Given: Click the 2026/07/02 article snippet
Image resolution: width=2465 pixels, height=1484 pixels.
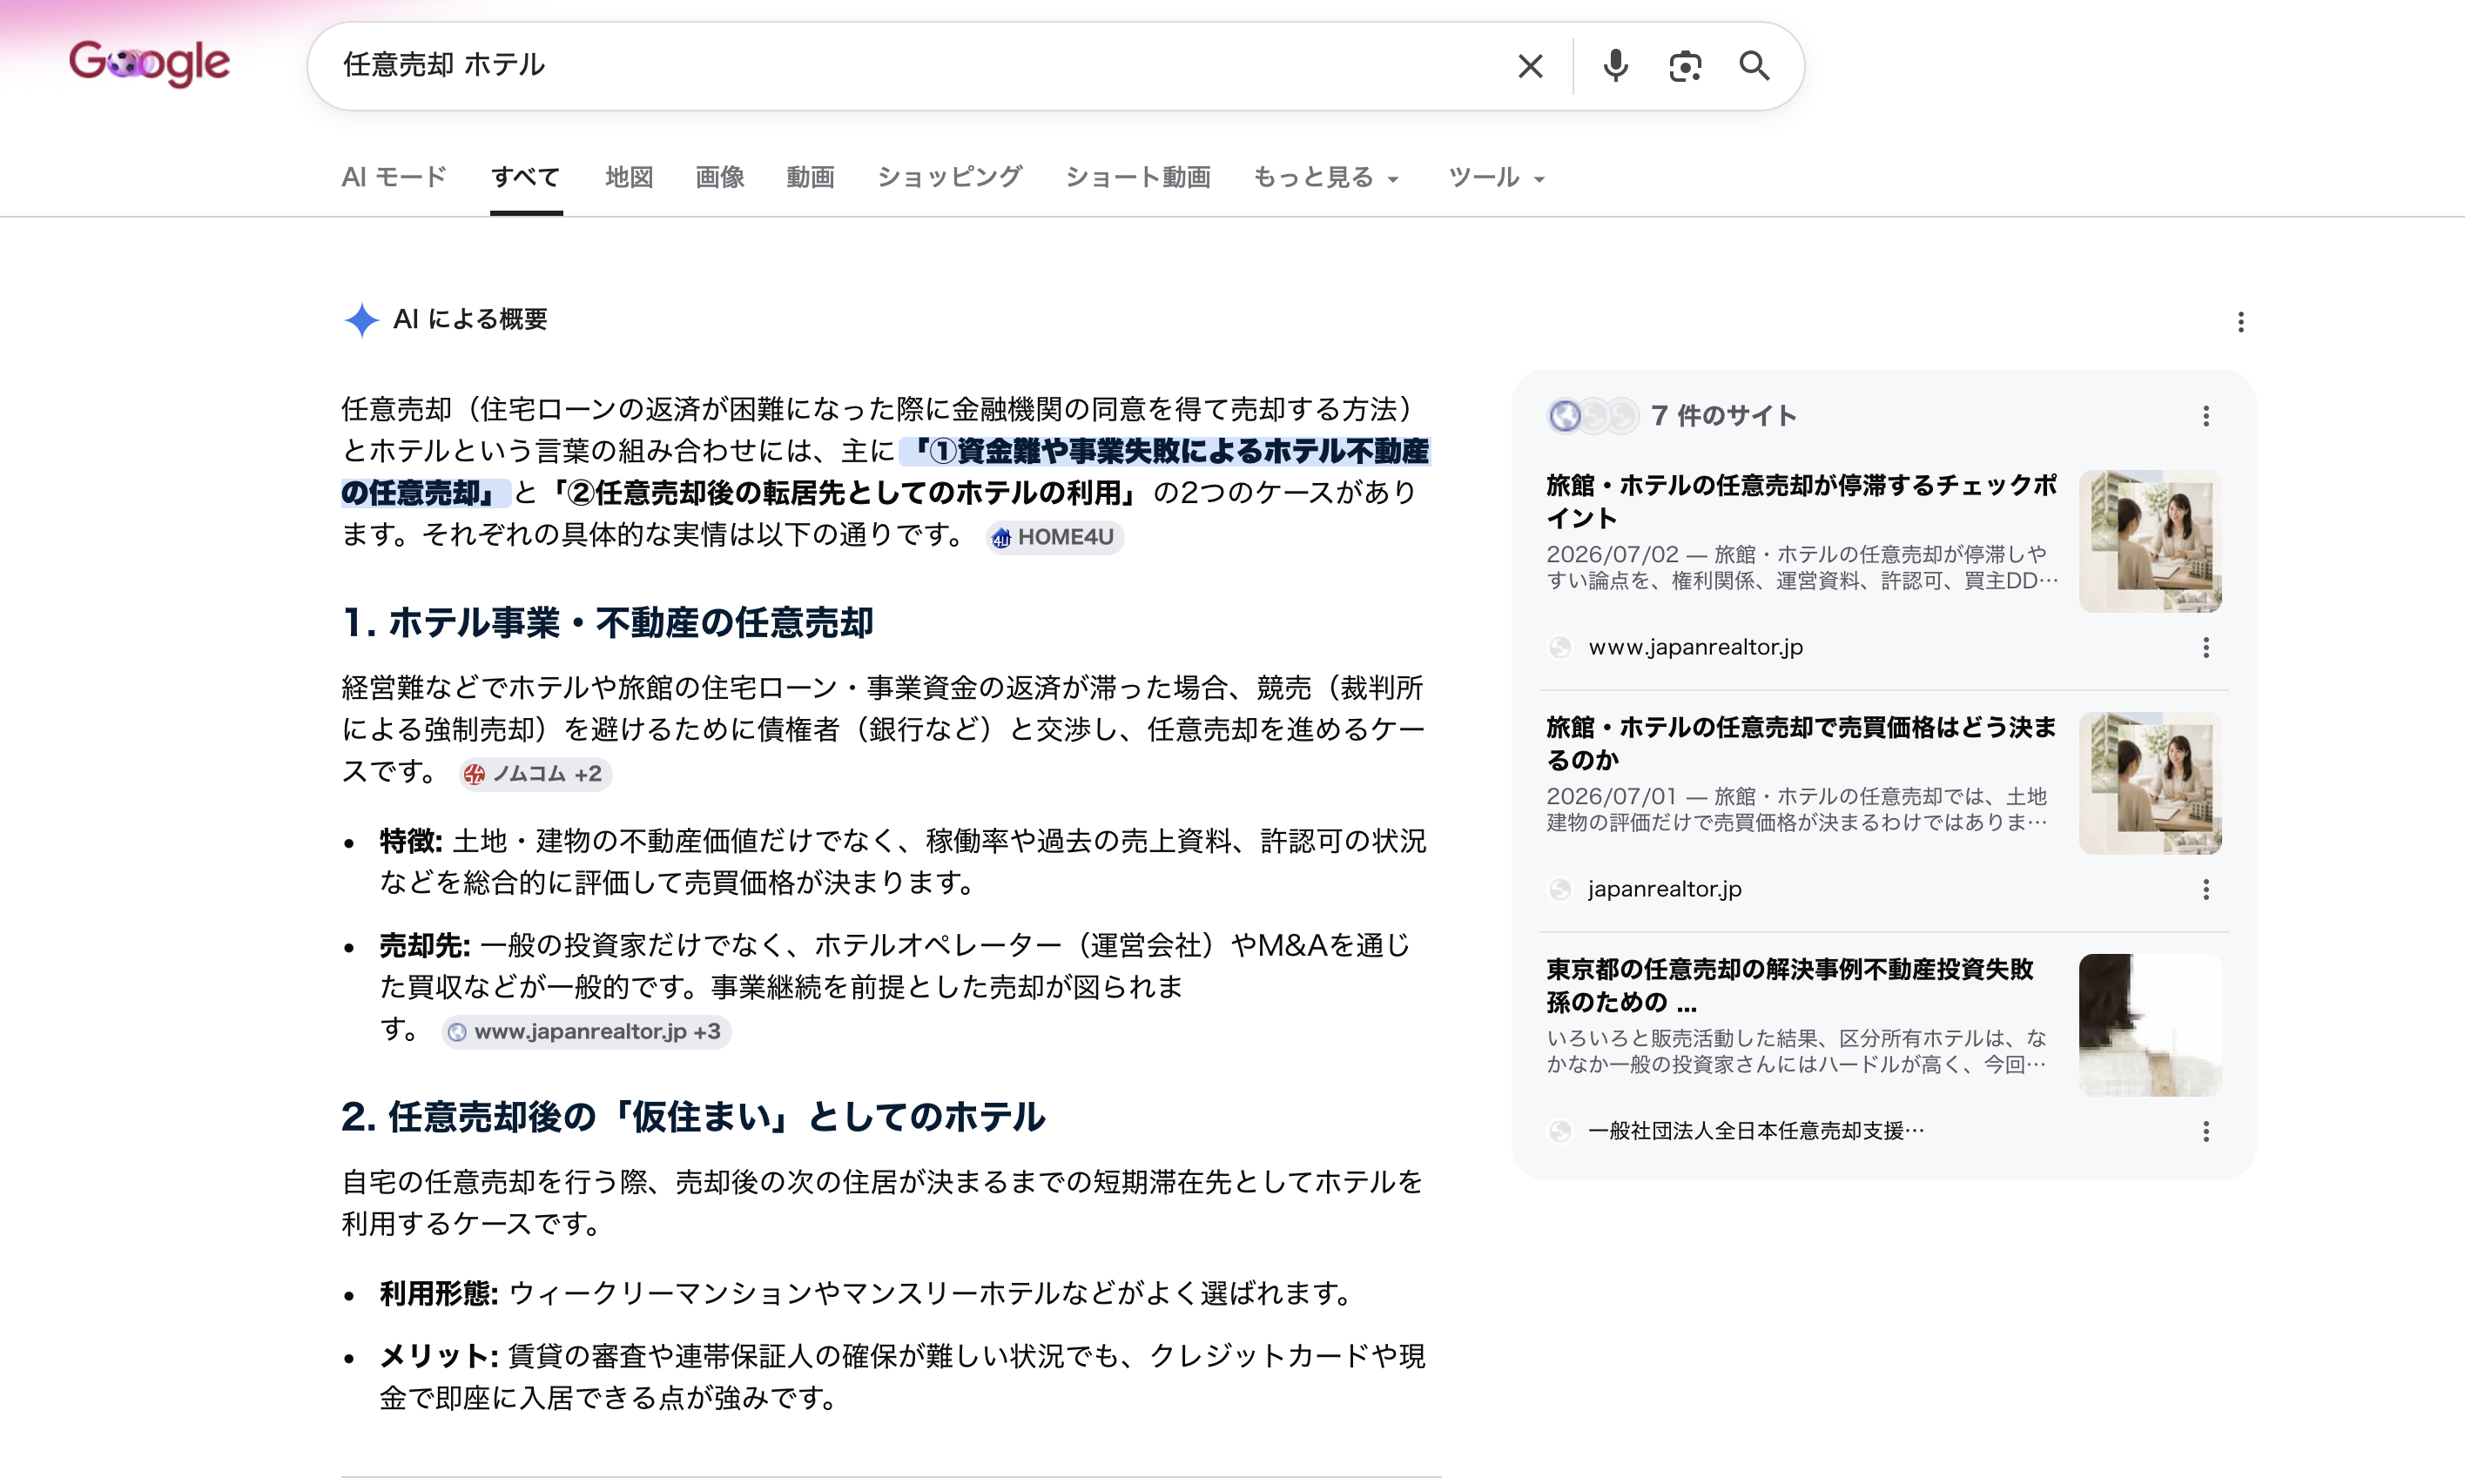Looking at the screenshot, I should (1801, 567).
